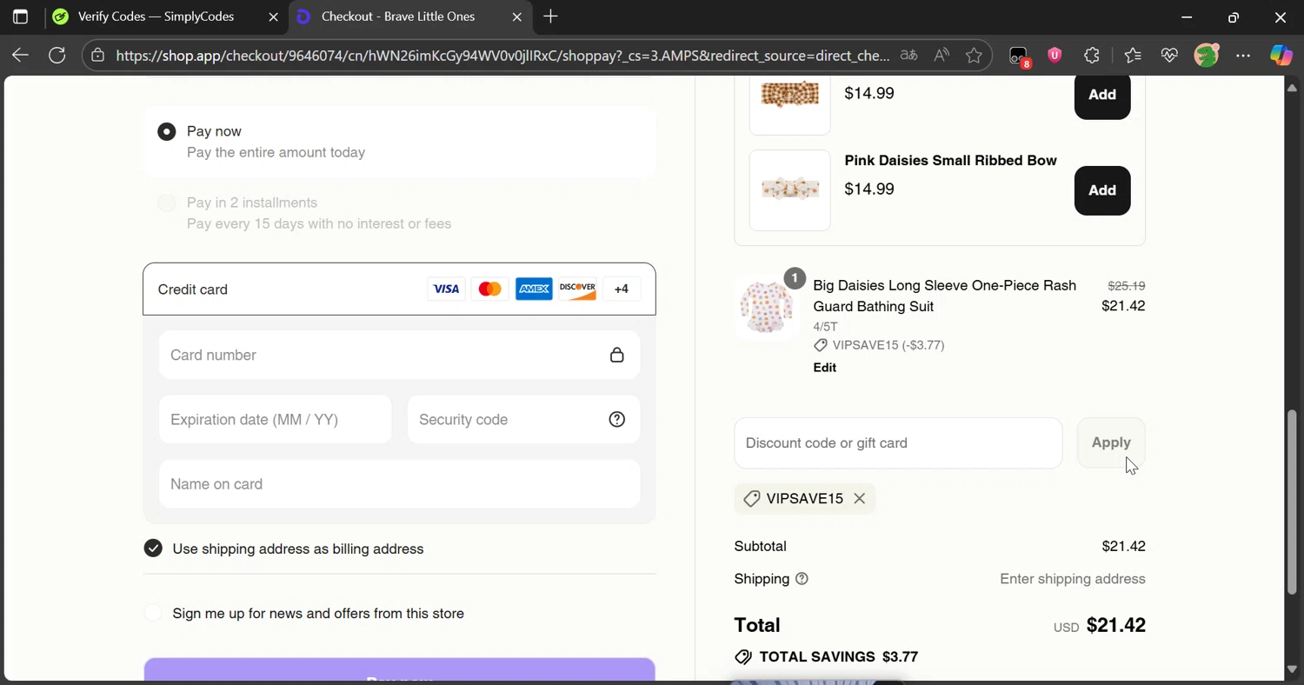This screenshot has height=685, width=1304.
Task: Open the tab actions menu icon
Action: pos(20,17)
